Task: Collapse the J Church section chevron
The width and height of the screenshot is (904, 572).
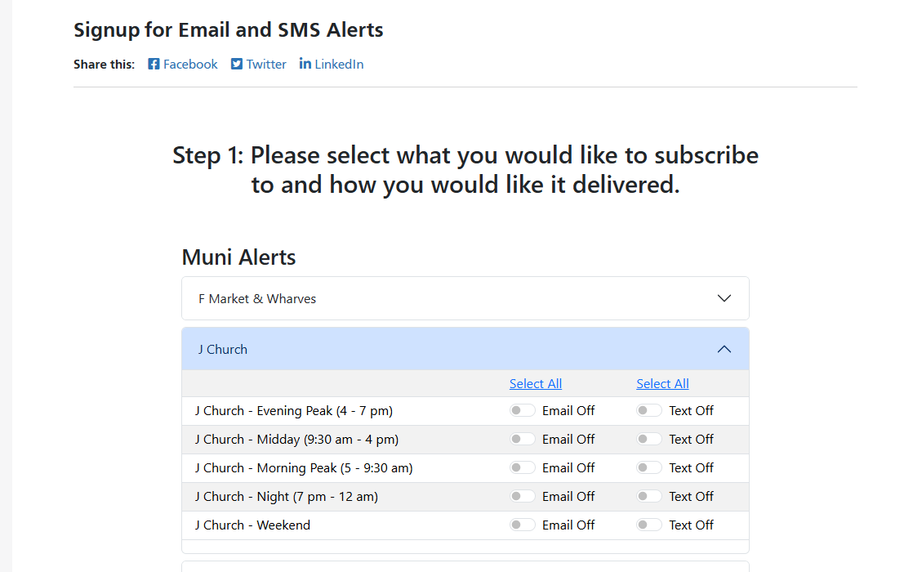Action: click(724, 349)
